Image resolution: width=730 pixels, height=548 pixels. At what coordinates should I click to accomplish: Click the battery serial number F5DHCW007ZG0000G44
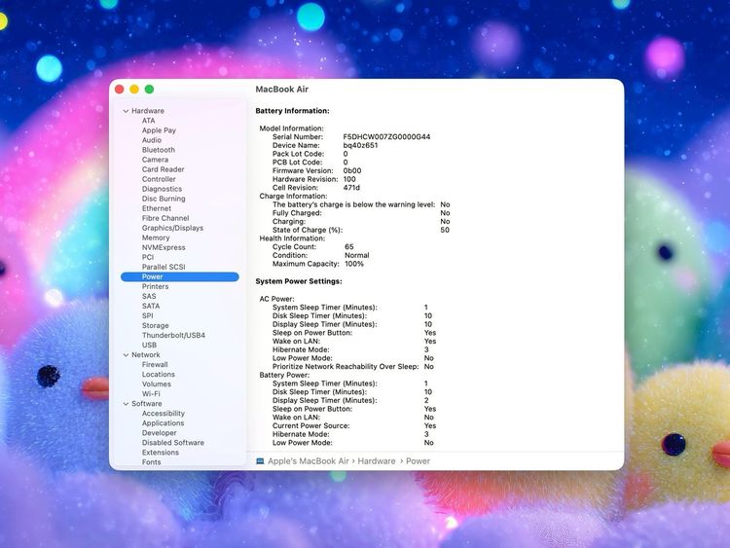click(386, 137)
